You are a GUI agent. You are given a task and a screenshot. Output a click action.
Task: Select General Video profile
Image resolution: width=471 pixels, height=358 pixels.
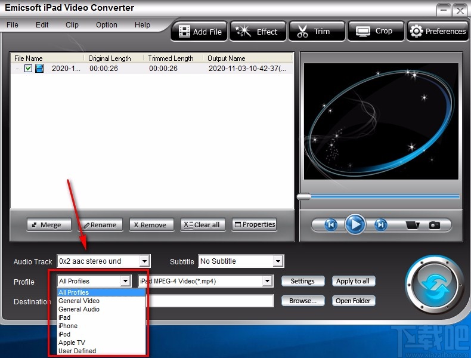101,301
